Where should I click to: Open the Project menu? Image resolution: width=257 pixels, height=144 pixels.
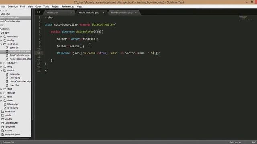click(55, 6)
